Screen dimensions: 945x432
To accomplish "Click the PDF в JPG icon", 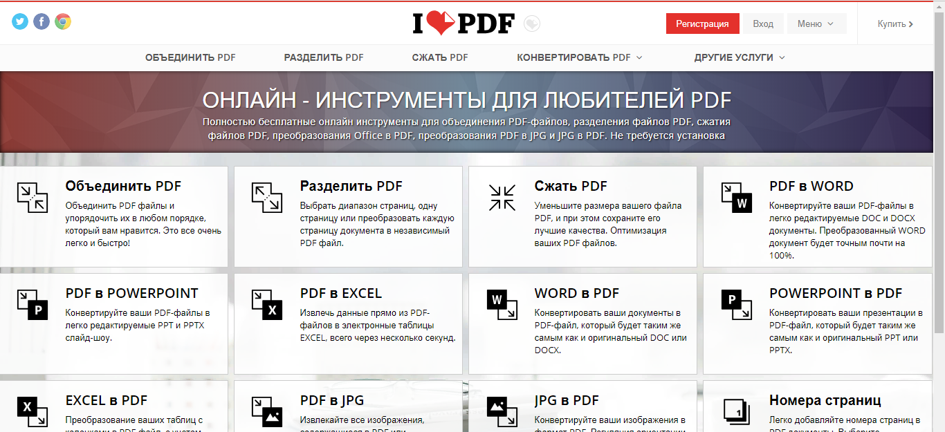I will pyautogui.click(x=267, y=411).
